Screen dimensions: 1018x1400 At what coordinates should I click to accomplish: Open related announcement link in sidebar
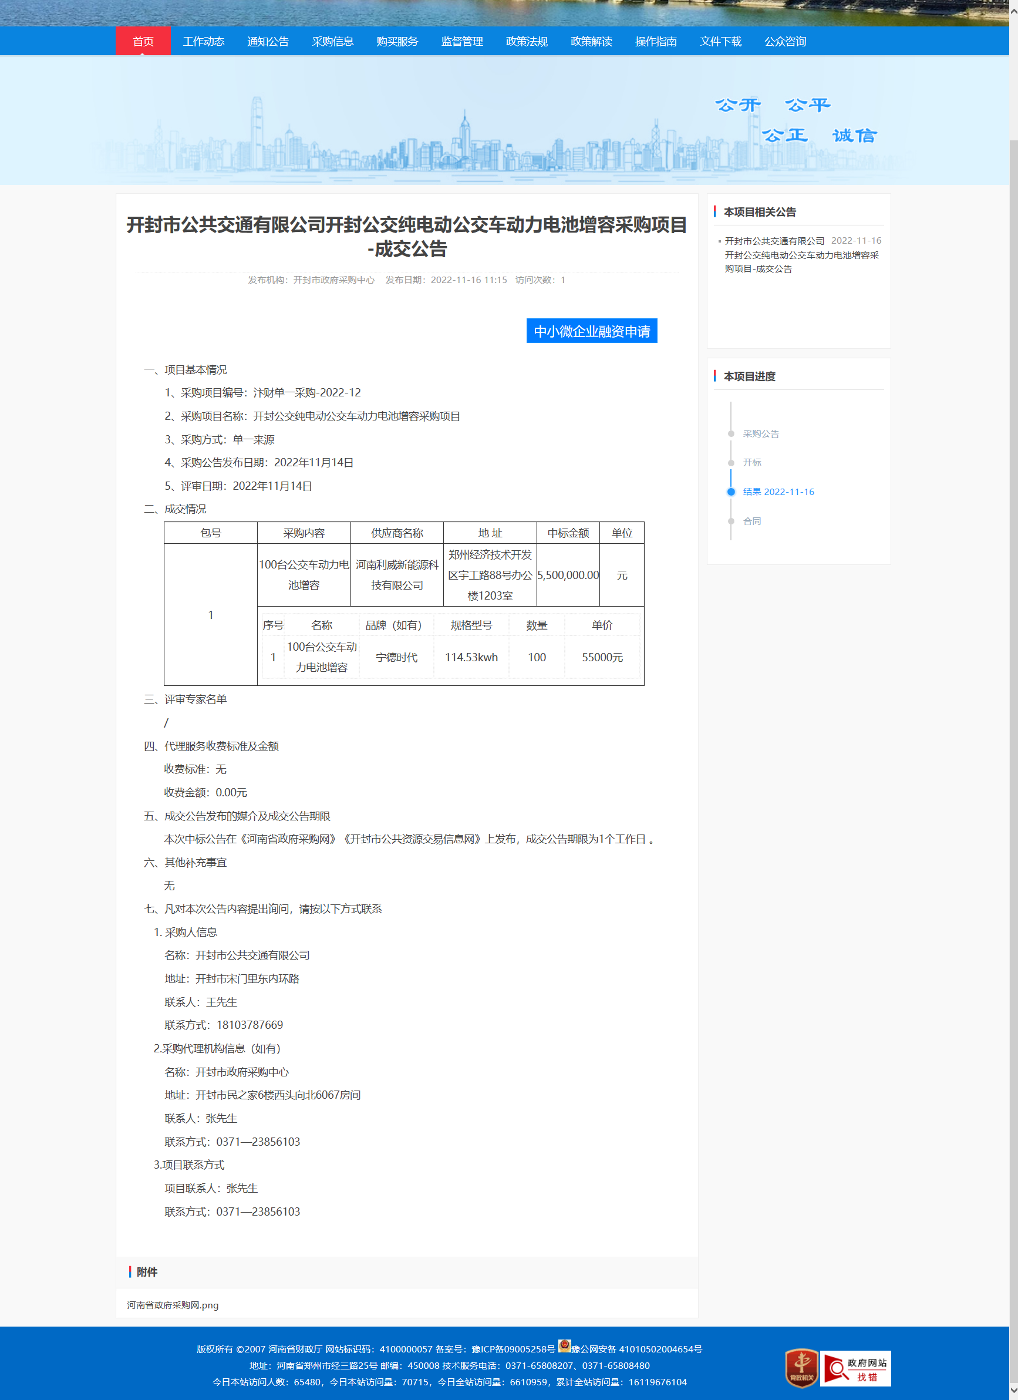click(x=801, y=255)
